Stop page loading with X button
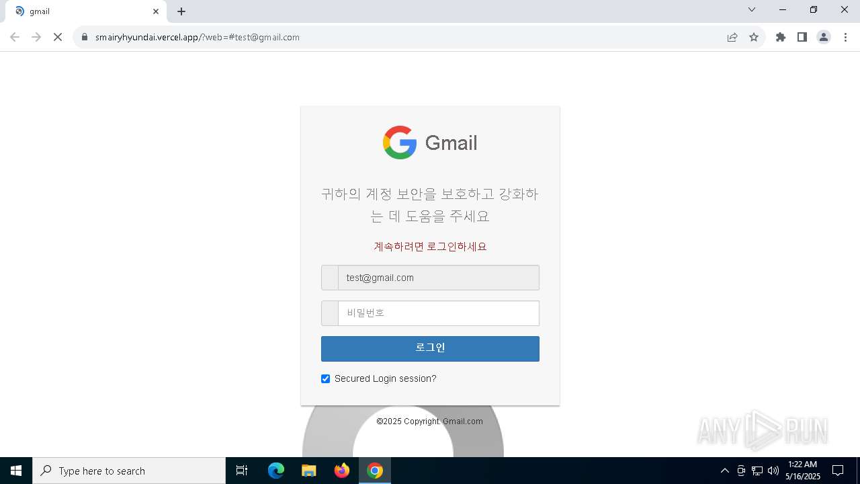Image resolution: width=860 pixels, height=484 pixels. point(58,37)
